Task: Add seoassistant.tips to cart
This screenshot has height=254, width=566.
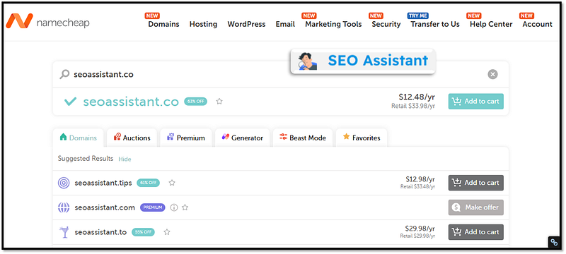Action: tap(475, 183)
